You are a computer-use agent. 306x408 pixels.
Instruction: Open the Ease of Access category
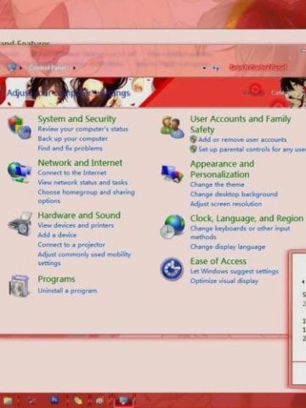218,261
